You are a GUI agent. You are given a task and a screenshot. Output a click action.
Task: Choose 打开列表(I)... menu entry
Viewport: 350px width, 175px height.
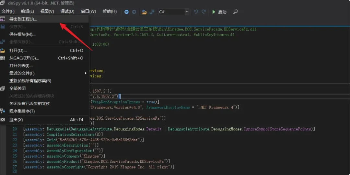tap(45, 65)
